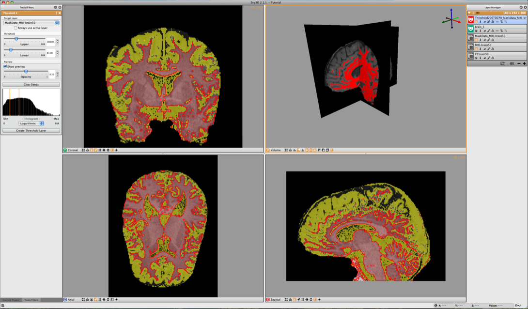The image size is (528, 309).
Task: Adjust the preview Opacity slider handle
Action: point(26,71)
